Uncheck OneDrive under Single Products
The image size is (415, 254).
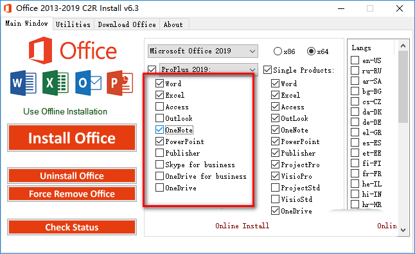275,211
